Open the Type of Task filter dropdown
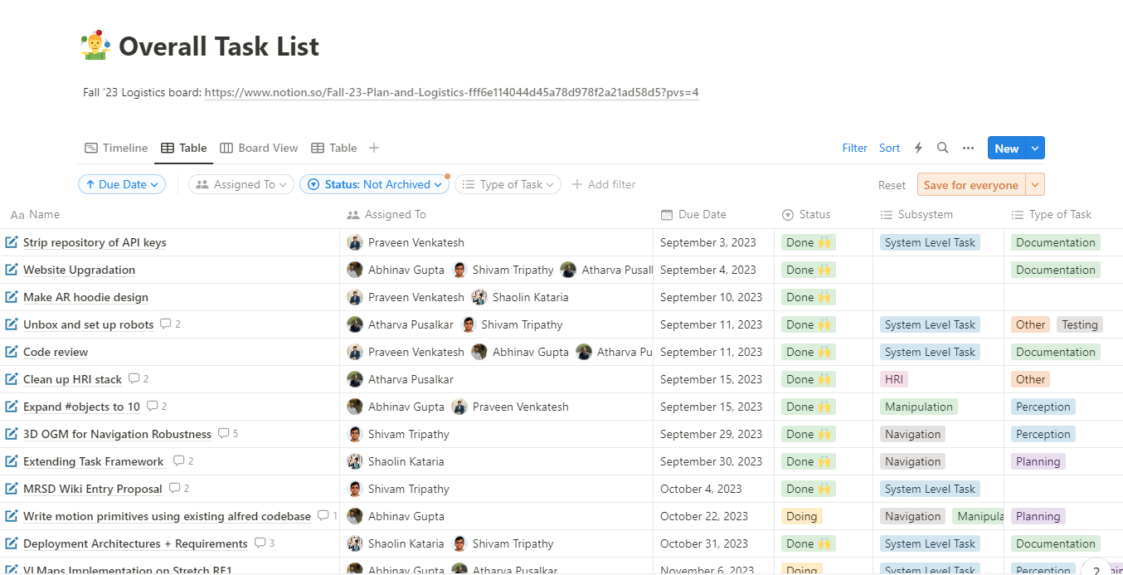The image size is (1123, 575). click(508, 184)
